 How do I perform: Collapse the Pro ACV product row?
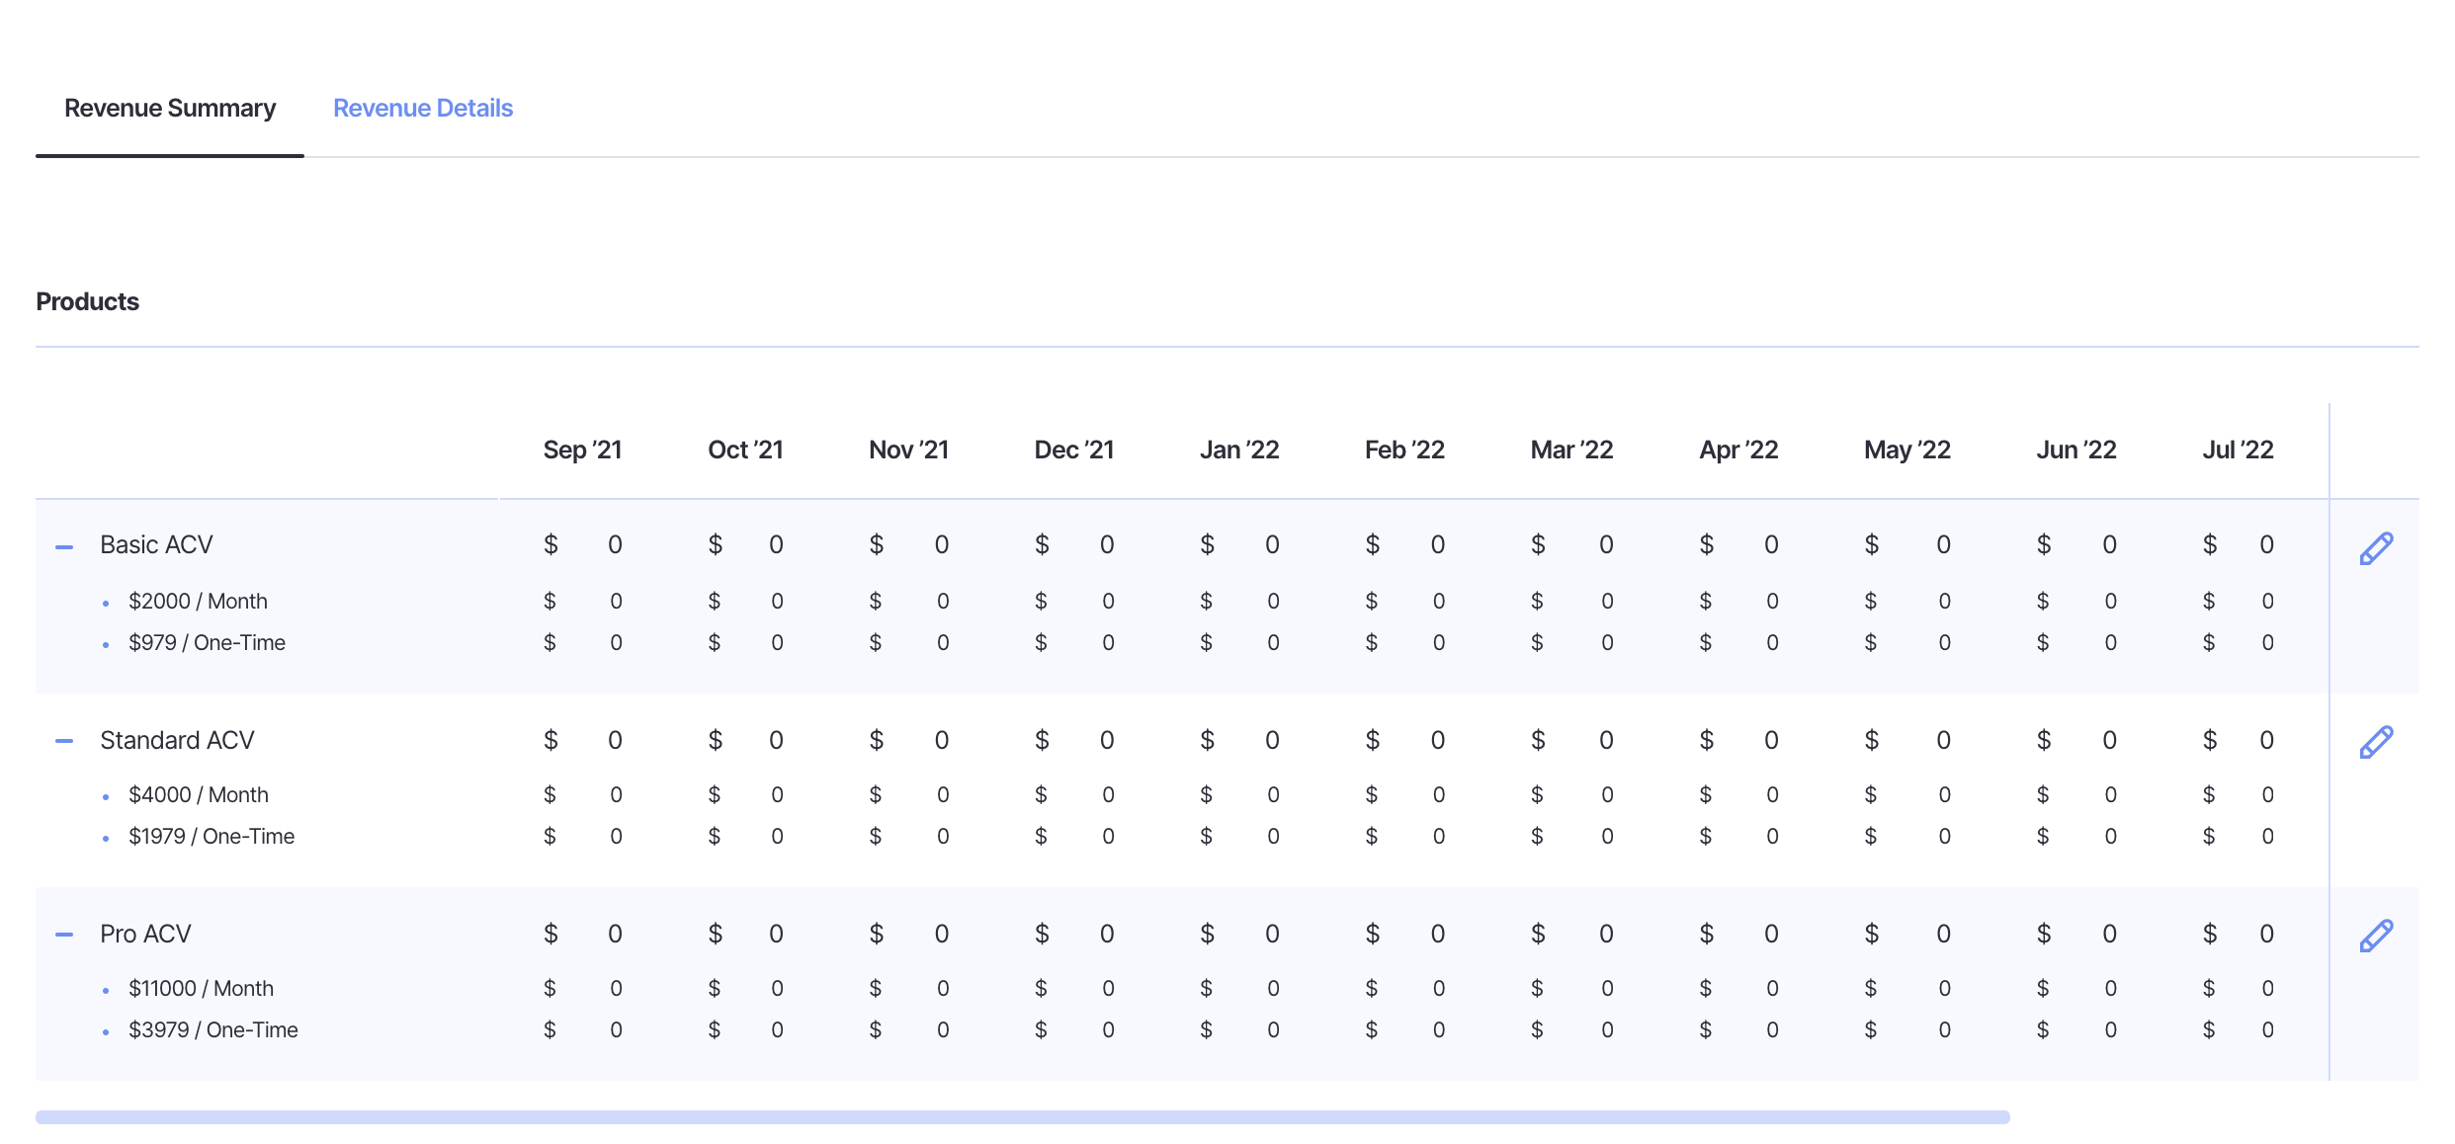(x=64, y=935)
